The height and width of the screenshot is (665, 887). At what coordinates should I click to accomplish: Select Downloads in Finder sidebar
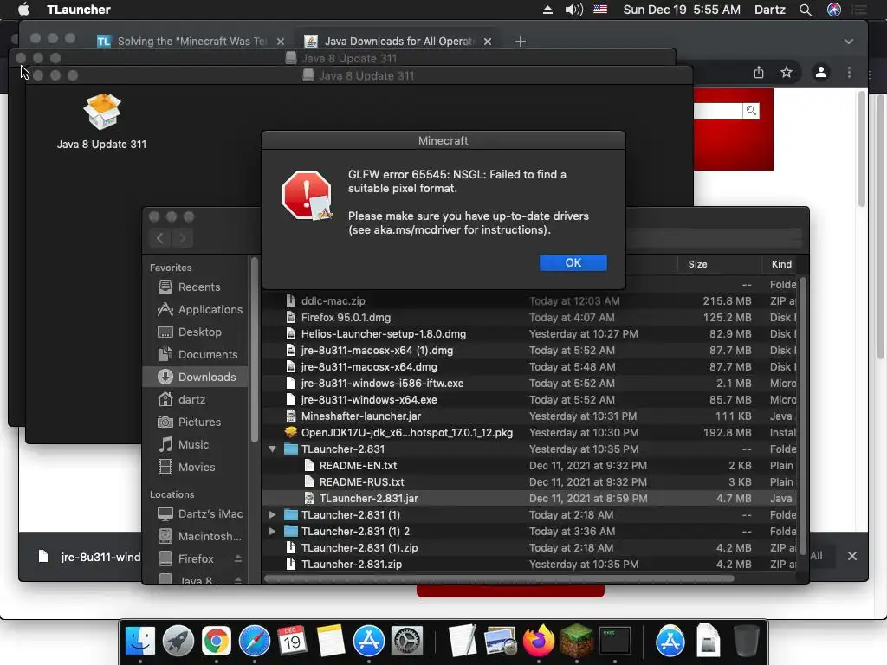pyautogui.click(x=195, y=377)
